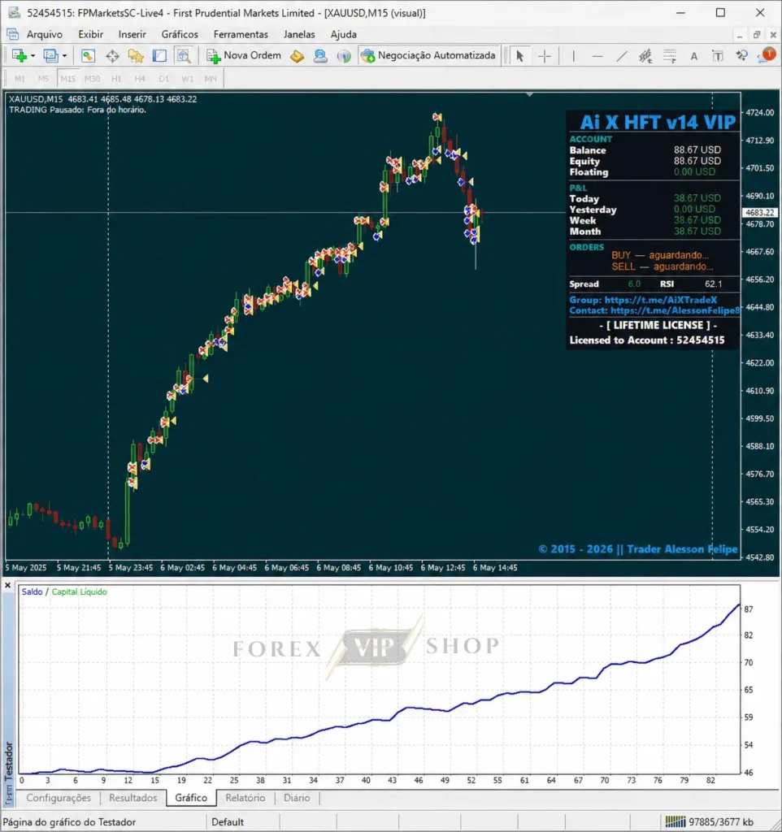Select the horizontal line tool

[x=597, y=56]
